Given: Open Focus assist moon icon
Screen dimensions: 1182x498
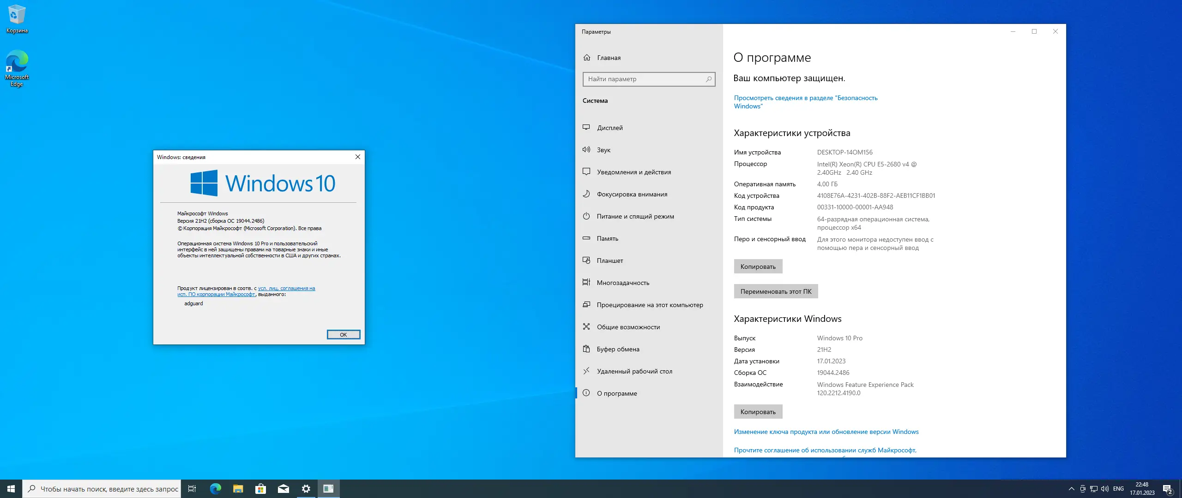Looking at the screenshot, I should [x=586, y=194].
